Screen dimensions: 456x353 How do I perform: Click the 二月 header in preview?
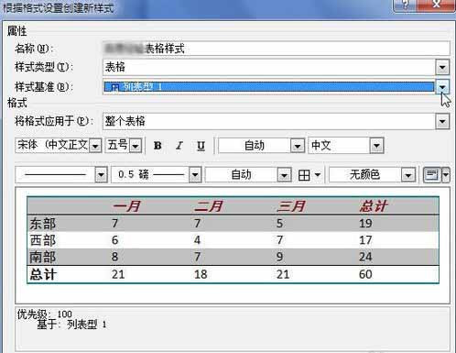[x=209, y=206]
